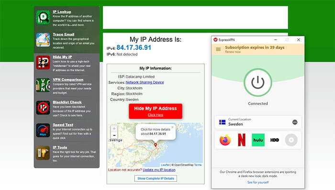The width and height of the screenshot is (335, 190).
Task: Toggle the ExpressVPN power connect button
Action: [257, 82]
